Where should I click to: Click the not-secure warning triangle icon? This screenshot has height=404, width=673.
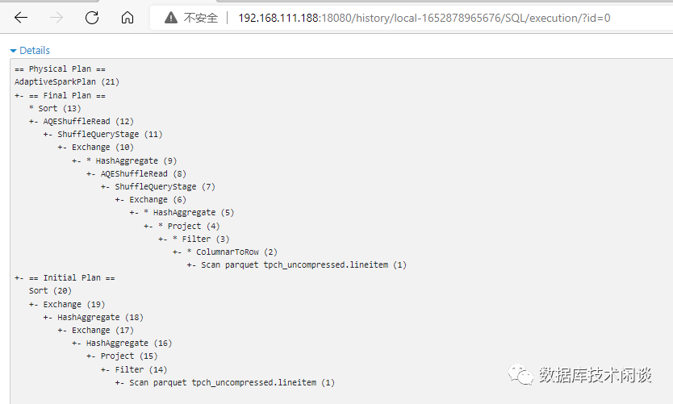[170, 18]
